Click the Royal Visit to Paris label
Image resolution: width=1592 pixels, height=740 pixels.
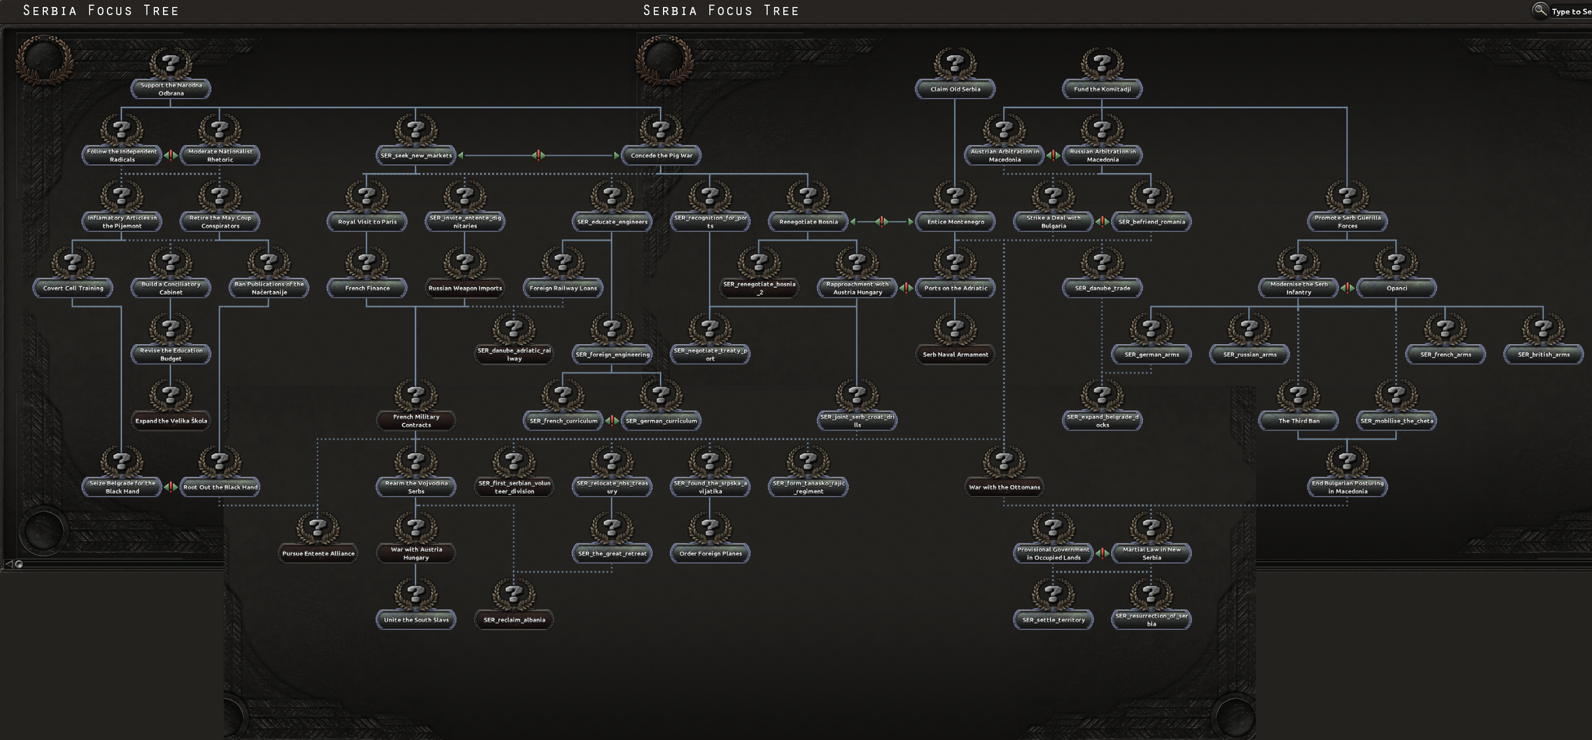[367, 222]
